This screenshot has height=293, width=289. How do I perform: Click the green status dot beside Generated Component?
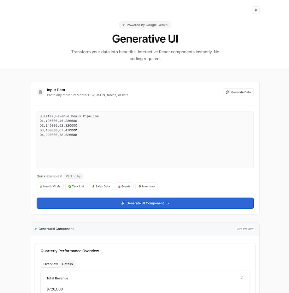(x=36, y=229)
